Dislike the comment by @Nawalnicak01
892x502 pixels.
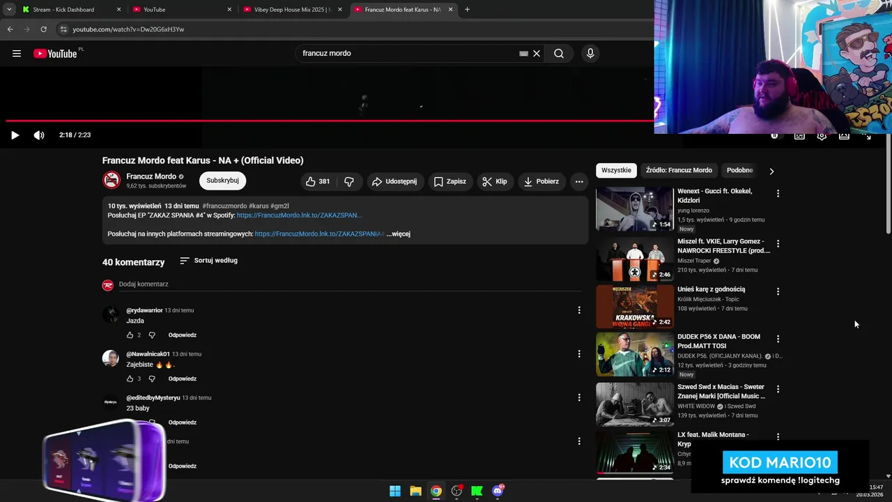[152, 379]
